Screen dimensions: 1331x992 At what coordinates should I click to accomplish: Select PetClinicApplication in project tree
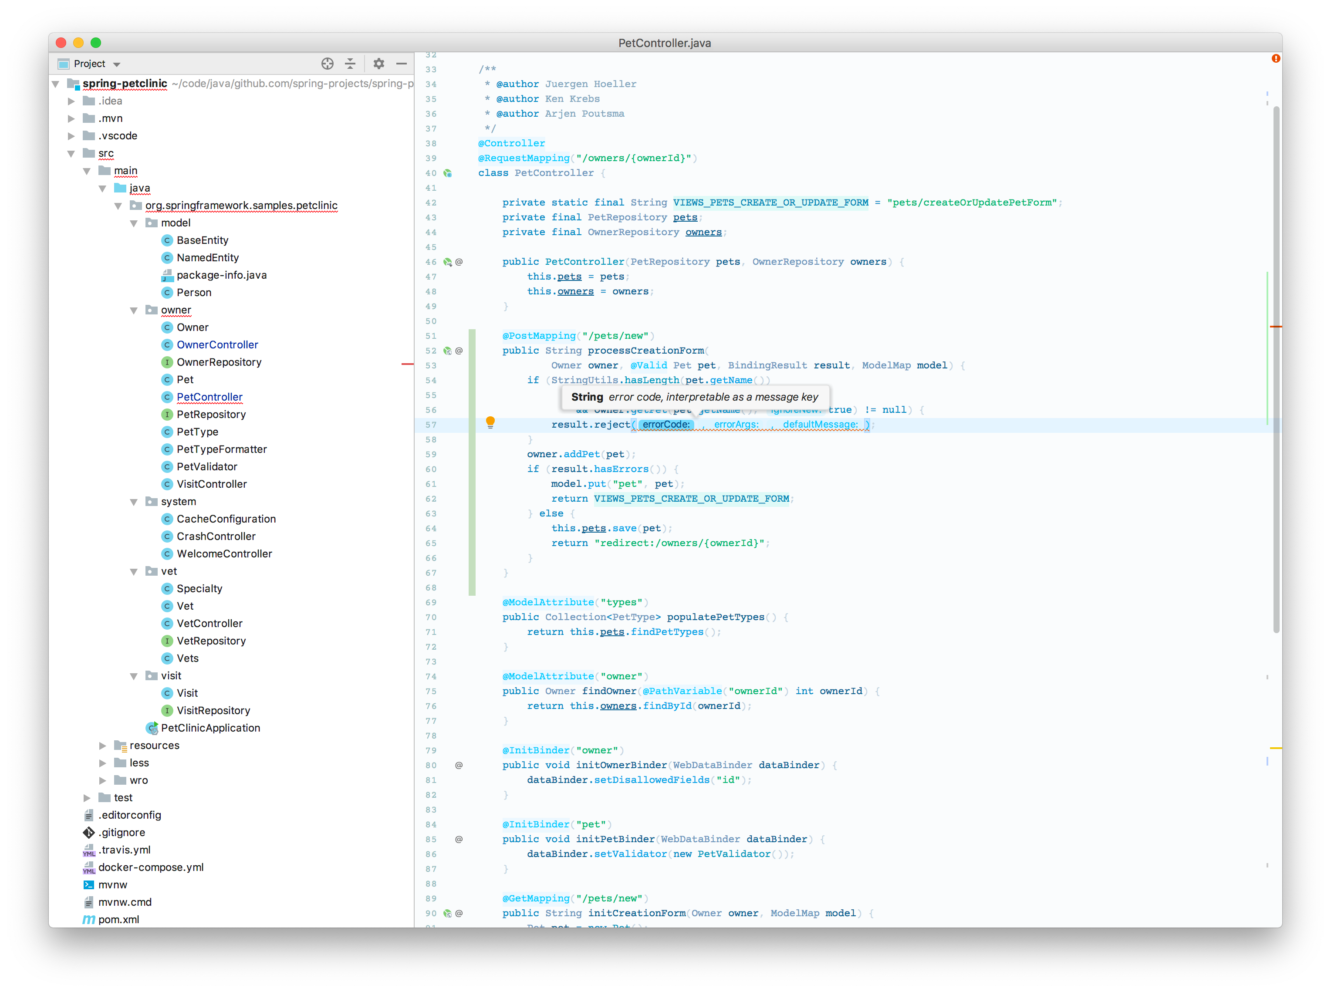[210, 728]
